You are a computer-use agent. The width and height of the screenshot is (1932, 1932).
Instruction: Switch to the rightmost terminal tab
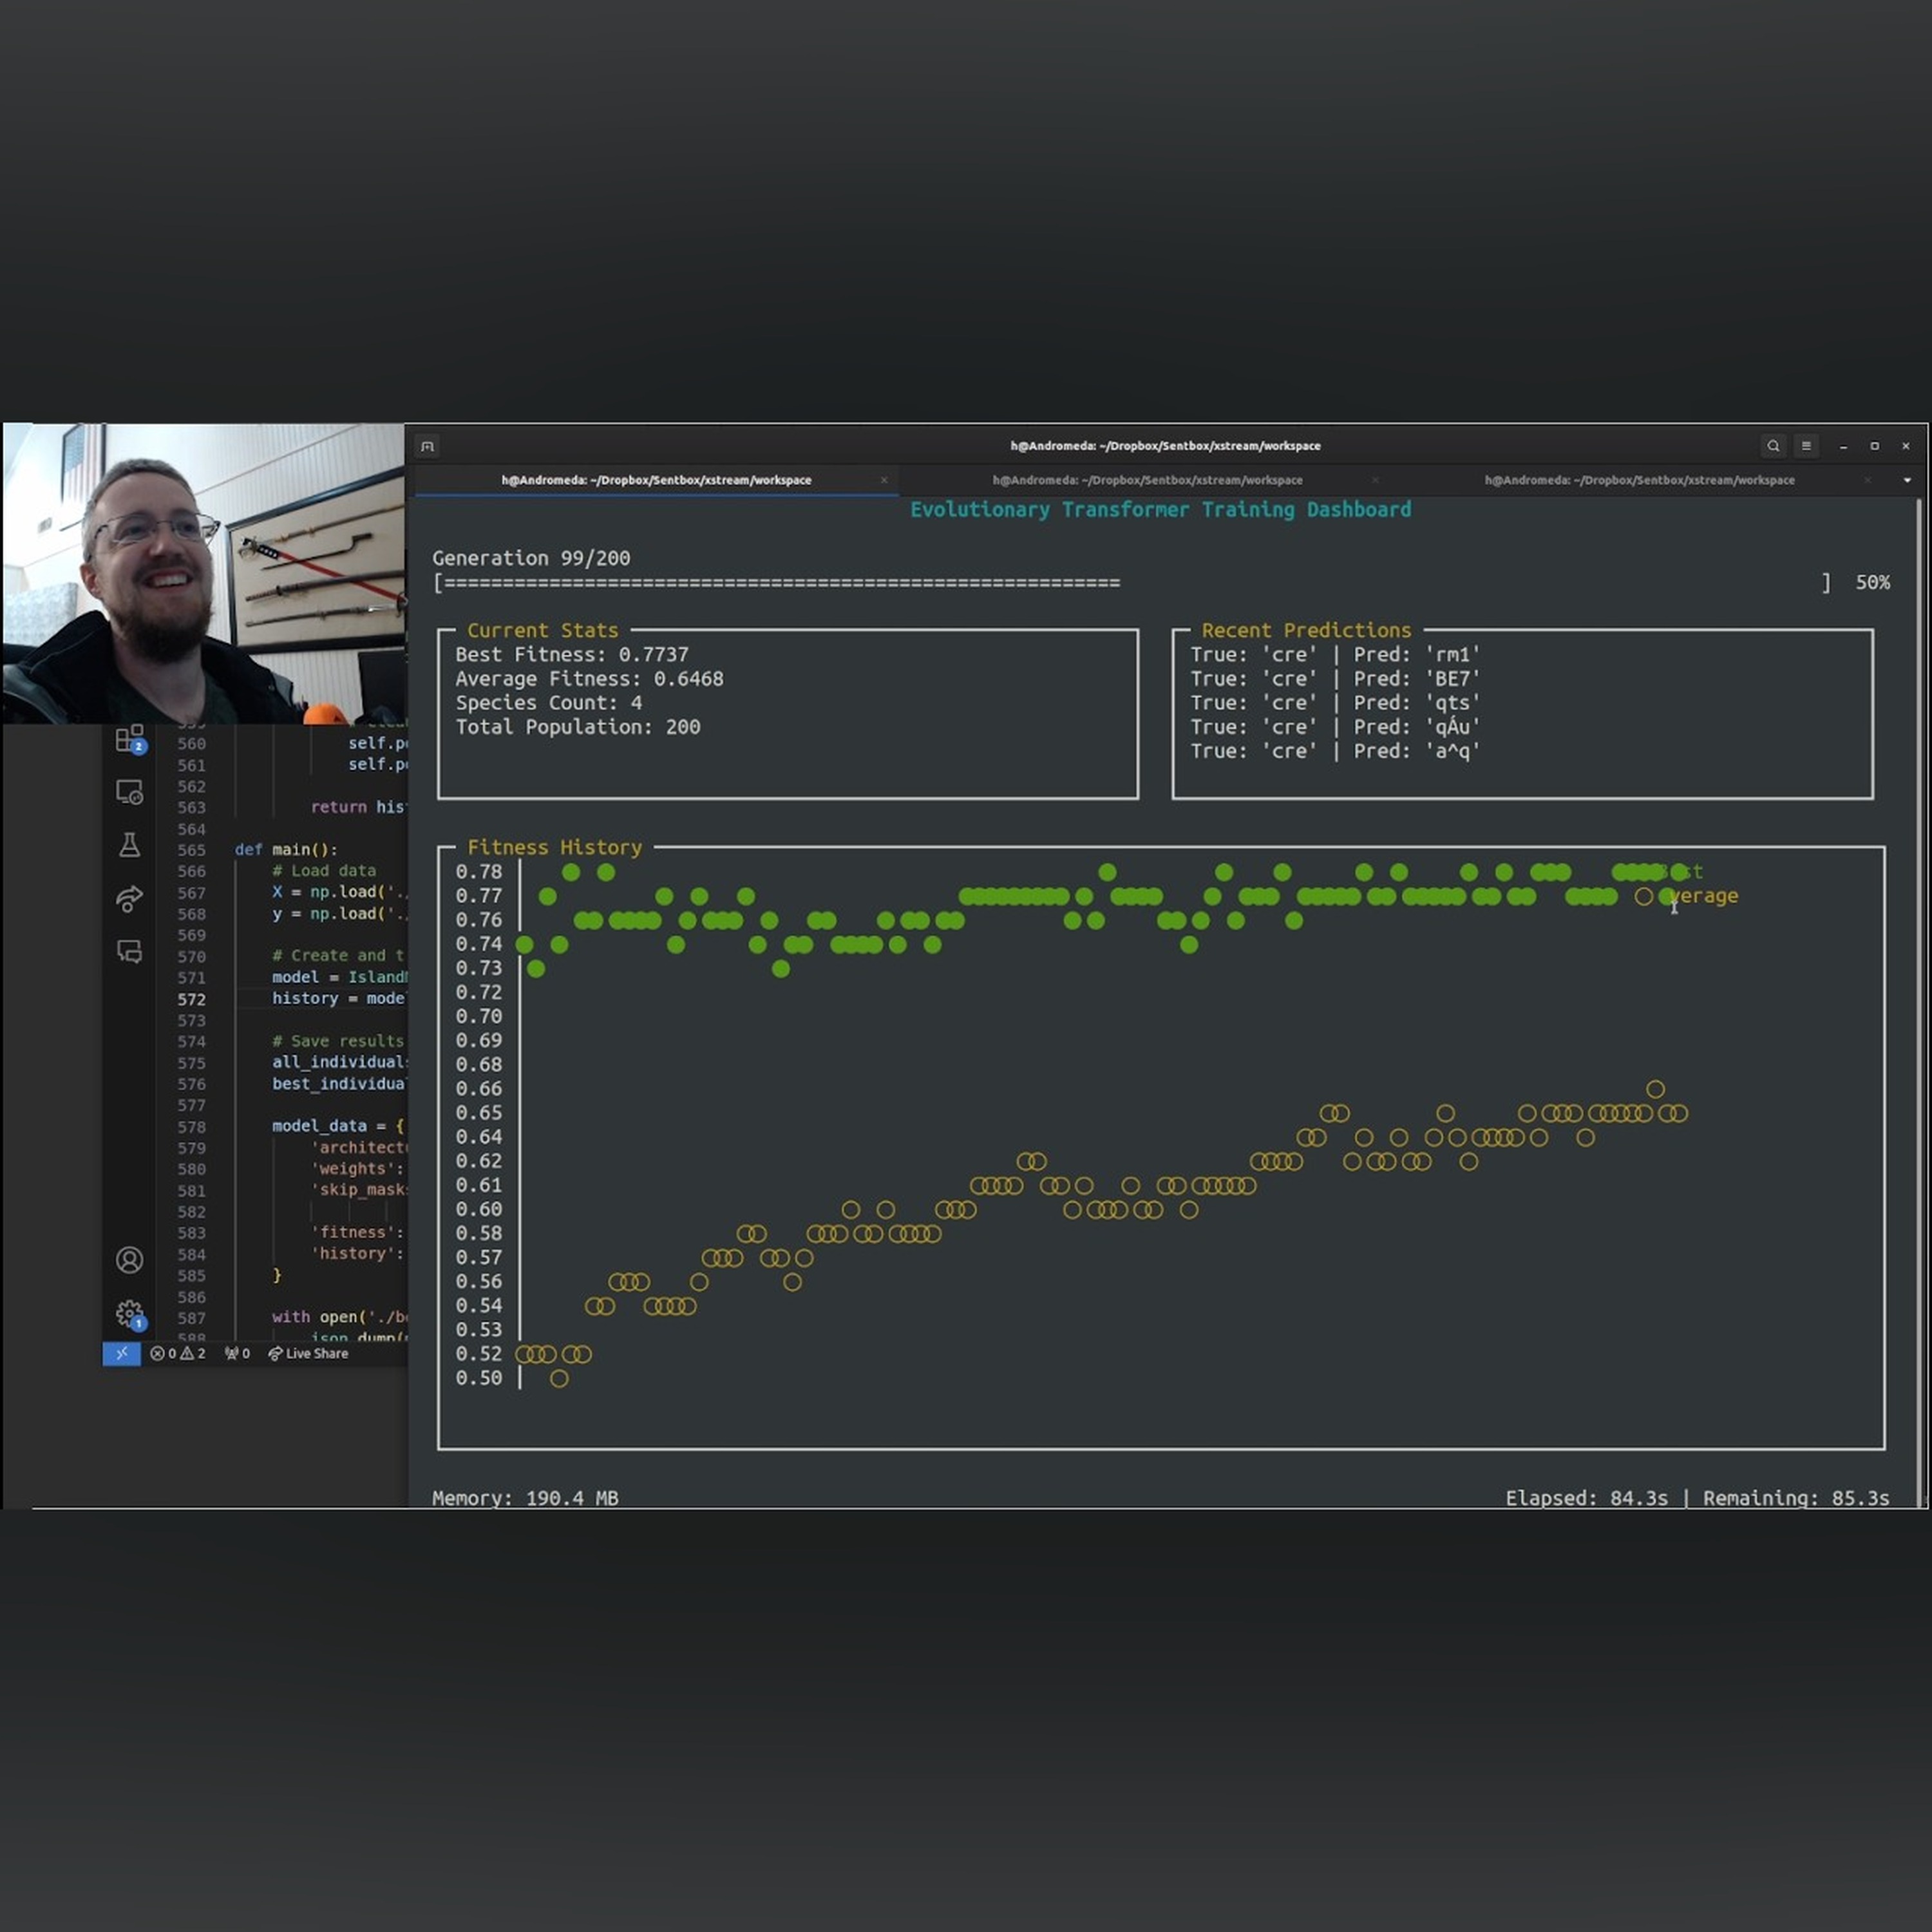pyautogui.click(x=1639, y=480)
